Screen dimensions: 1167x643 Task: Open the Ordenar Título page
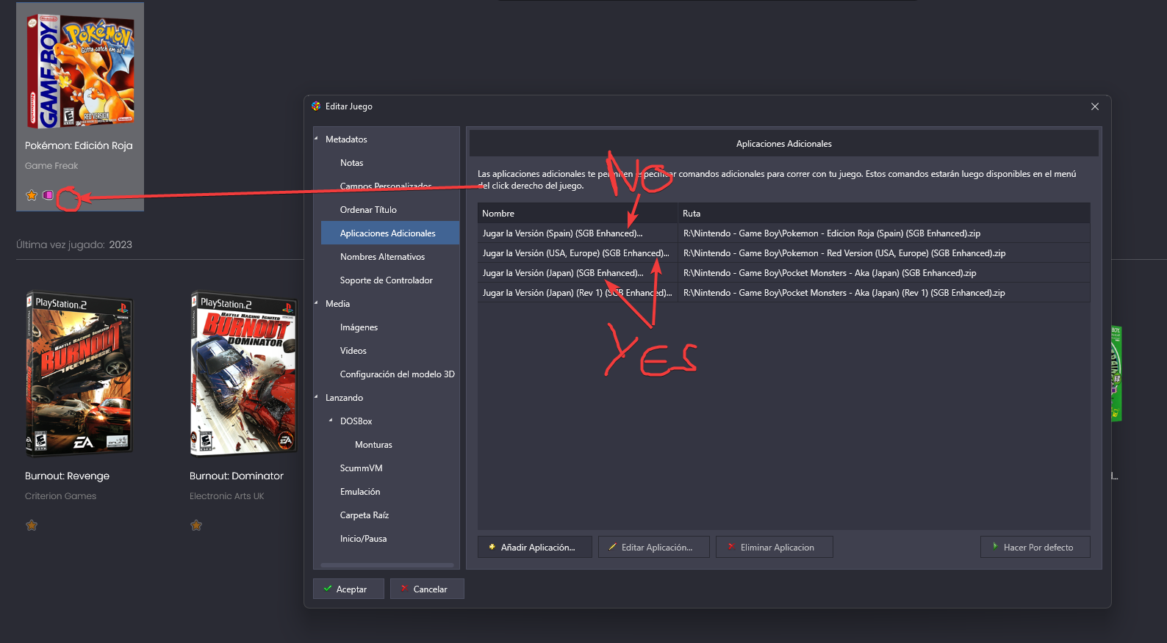point(368,210)
